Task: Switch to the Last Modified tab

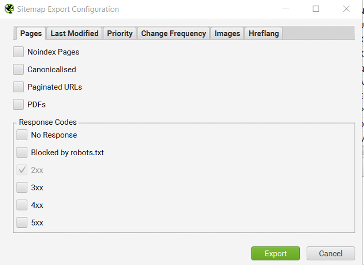Action: coord(74,33)
